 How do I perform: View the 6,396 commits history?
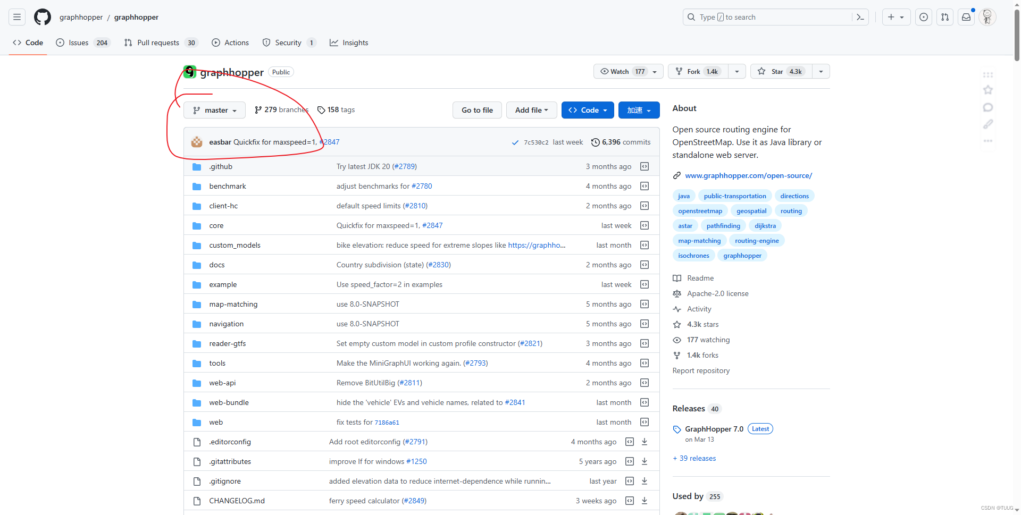(621, 142)
